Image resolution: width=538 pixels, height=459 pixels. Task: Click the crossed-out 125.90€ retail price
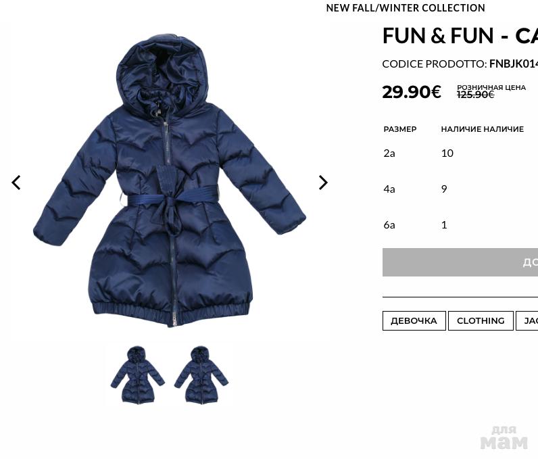(476, 95)
